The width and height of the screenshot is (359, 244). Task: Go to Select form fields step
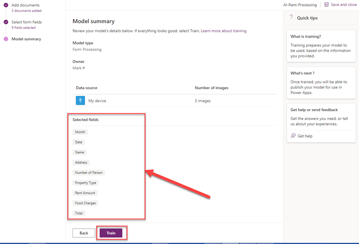point(27,22)
